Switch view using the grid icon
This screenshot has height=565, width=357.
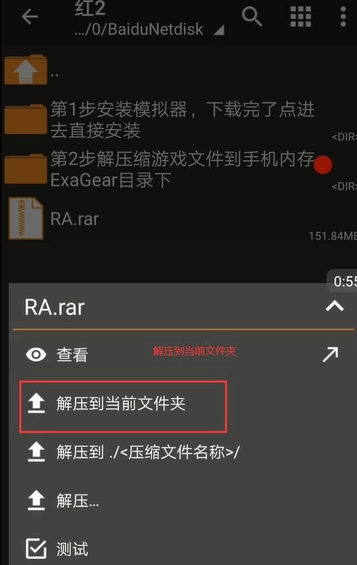[301, 17]
